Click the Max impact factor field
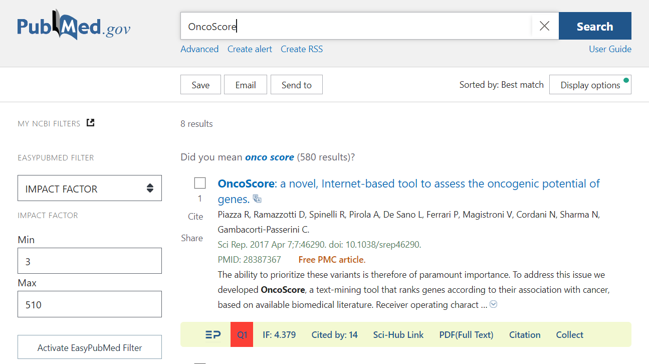Viewport: 649px width, 364px height. [x=90, y=304]
